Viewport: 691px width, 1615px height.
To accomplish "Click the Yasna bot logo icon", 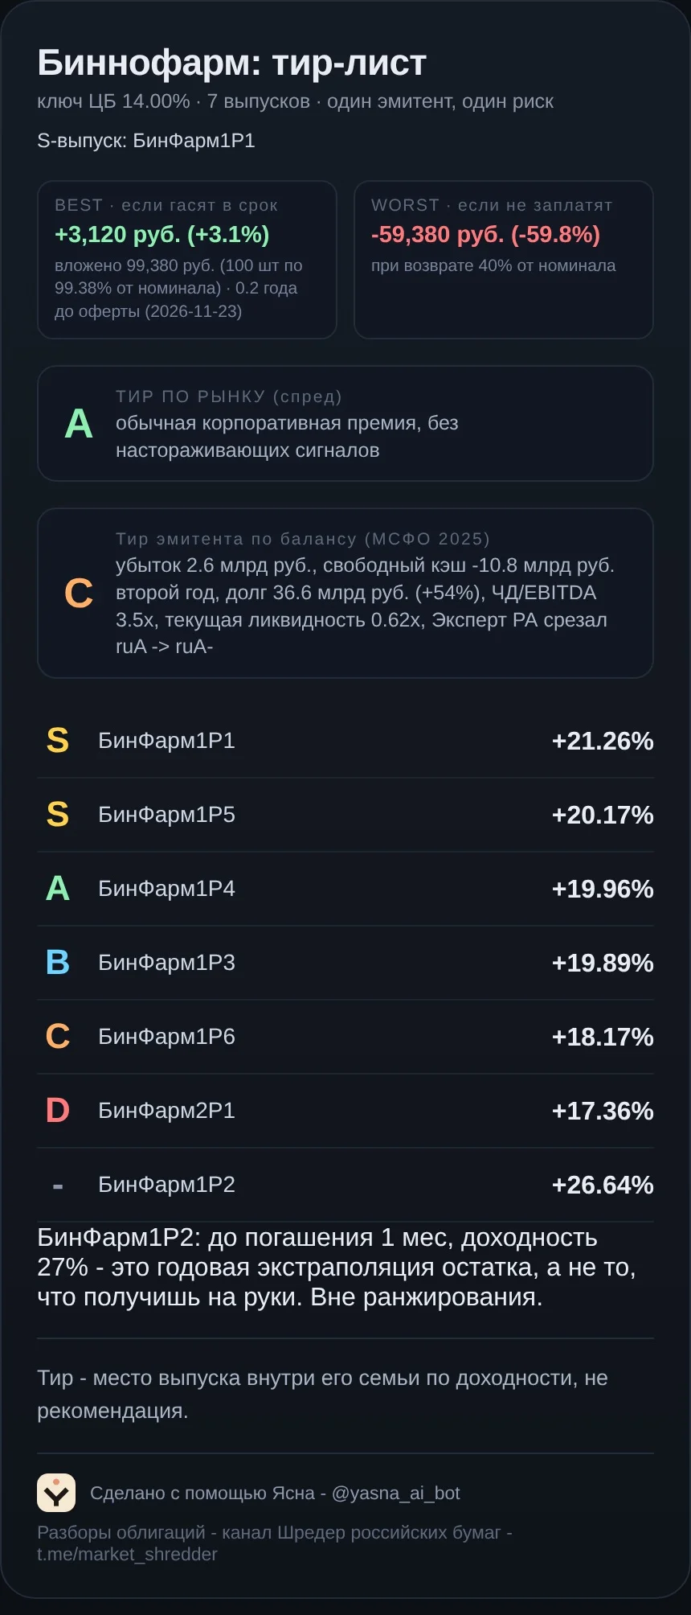I will pyautogui.click(x=56, y=1493).
